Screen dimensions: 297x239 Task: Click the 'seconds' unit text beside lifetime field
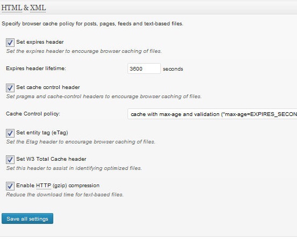click(173, 69)
